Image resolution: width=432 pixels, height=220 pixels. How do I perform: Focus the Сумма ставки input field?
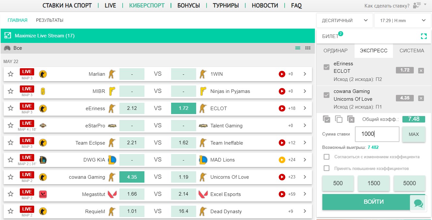tap(377, 134)
